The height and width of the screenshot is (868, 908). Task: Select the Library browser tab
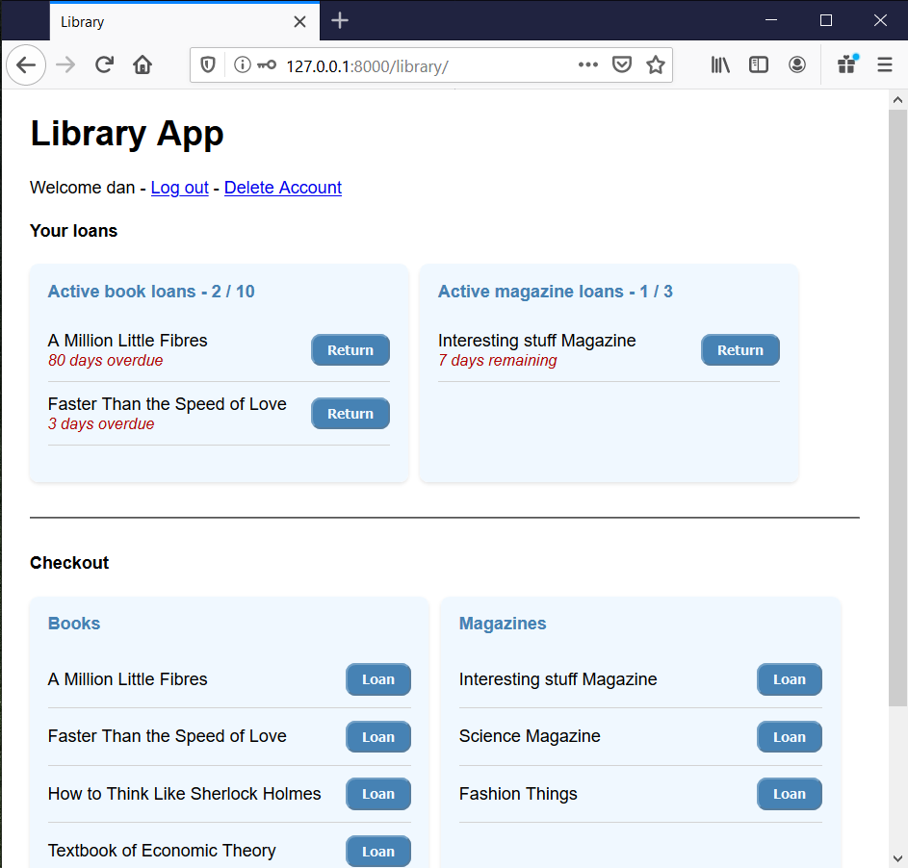[185, 22]
